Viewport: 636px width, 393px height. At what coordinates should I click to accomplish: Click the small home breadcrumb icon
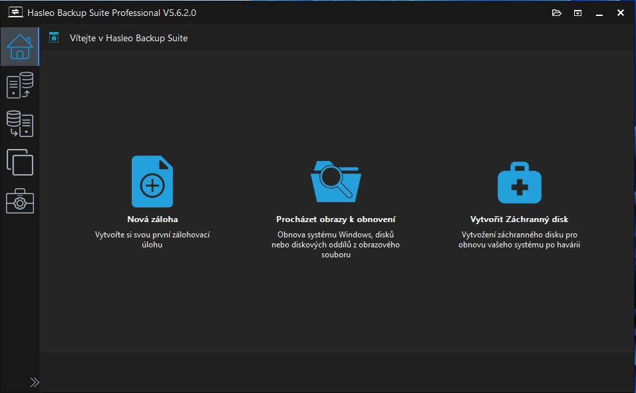[55, 38]
